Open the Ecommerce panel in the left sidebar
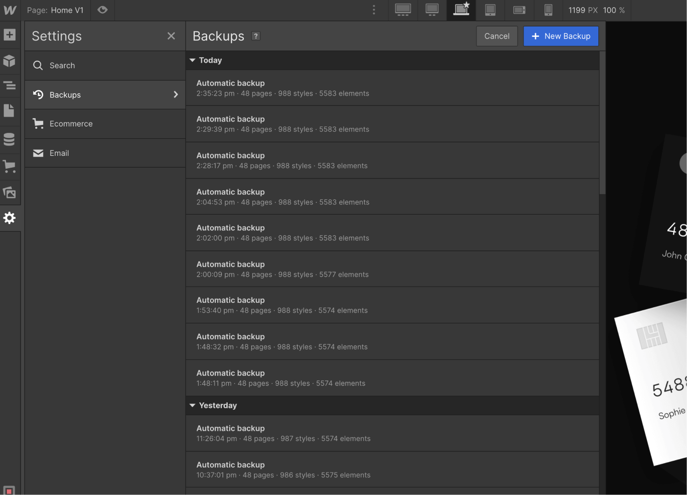The height and width of the screenshot is (495, 687). [10, 166]
